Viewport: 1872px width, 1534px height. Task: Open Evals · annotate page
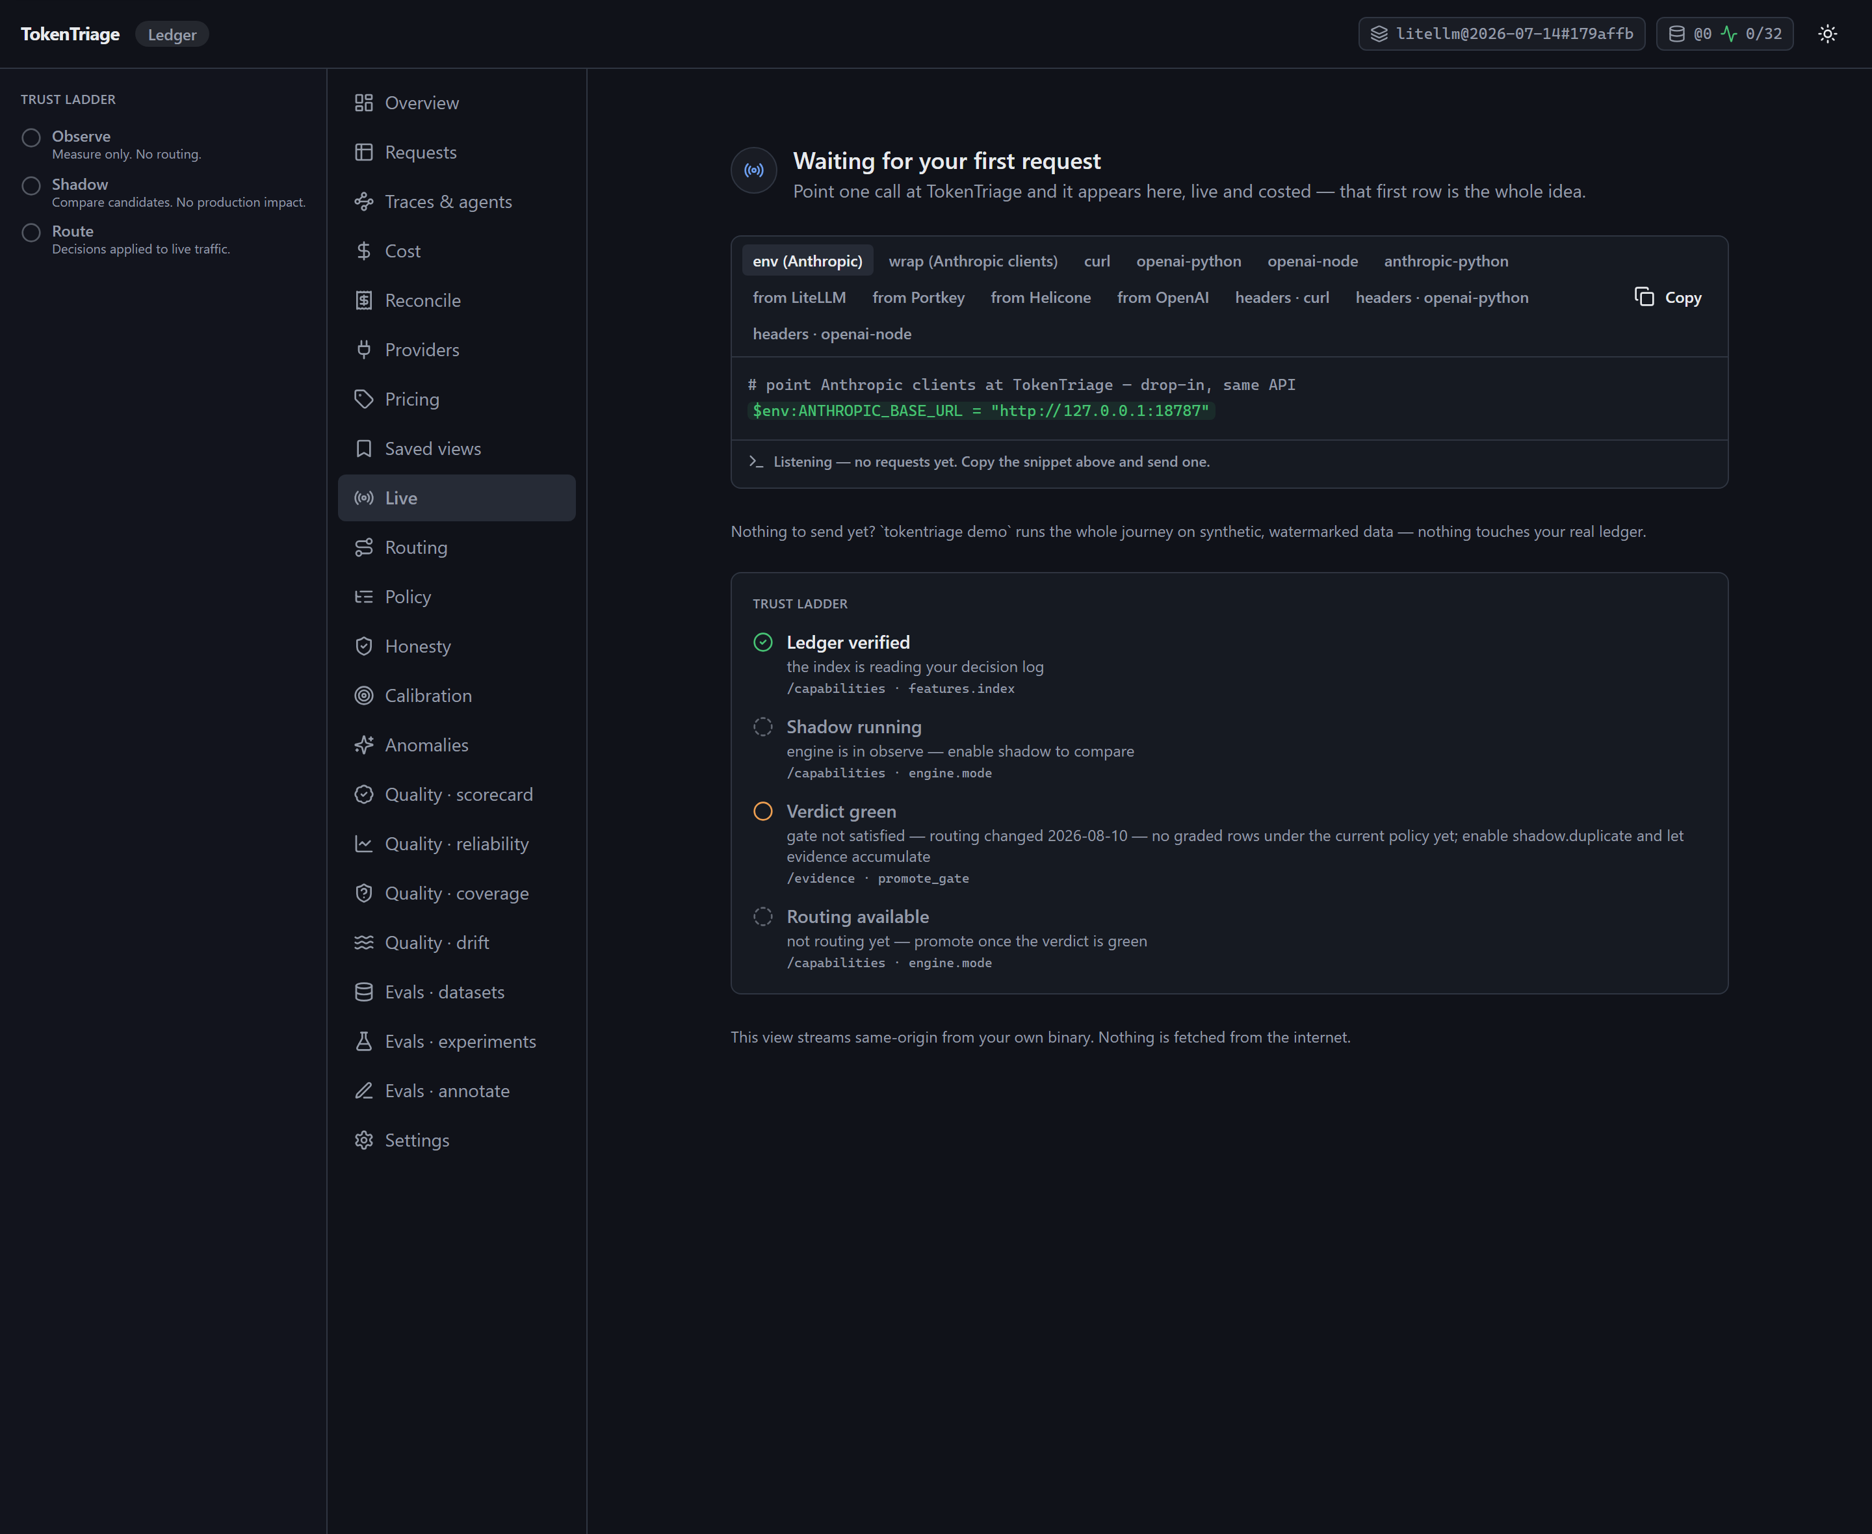click(x=456, y=1091)
